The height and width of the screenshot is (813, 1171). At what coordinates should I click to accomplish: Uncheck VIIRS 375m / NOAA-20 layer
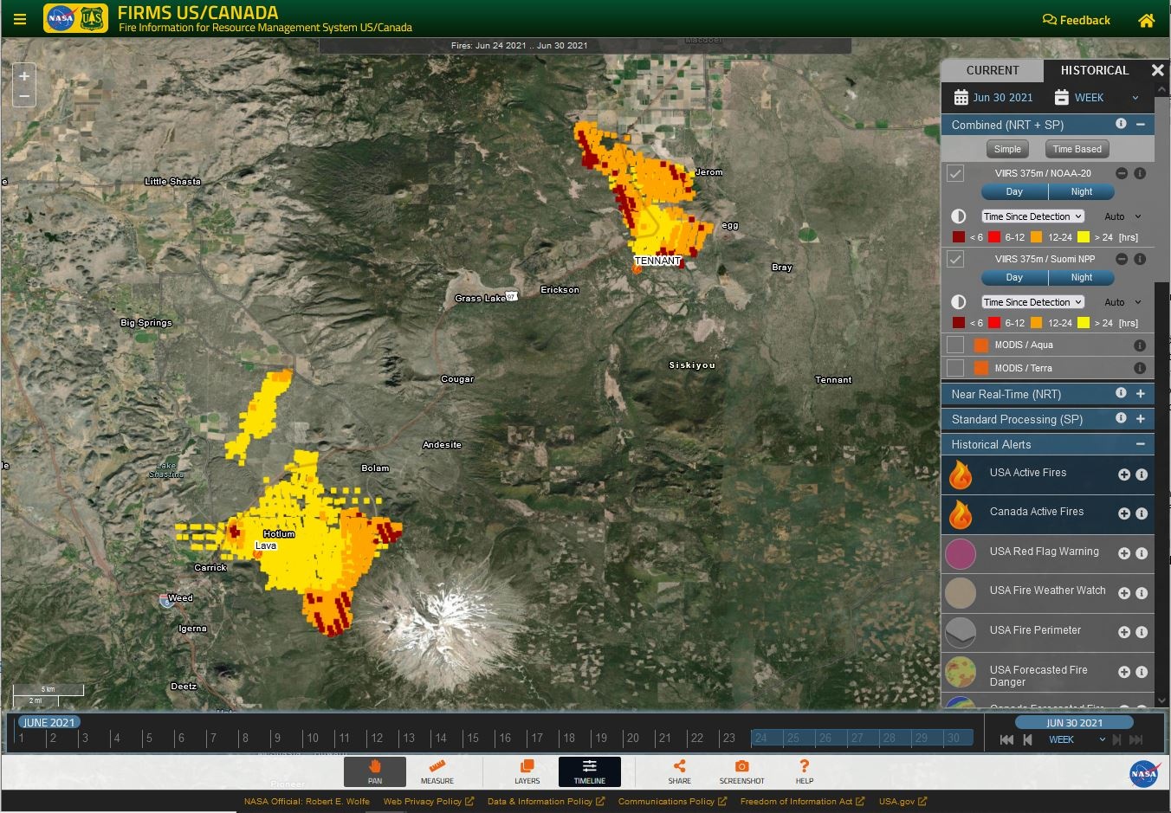click(x=955, y=173)
